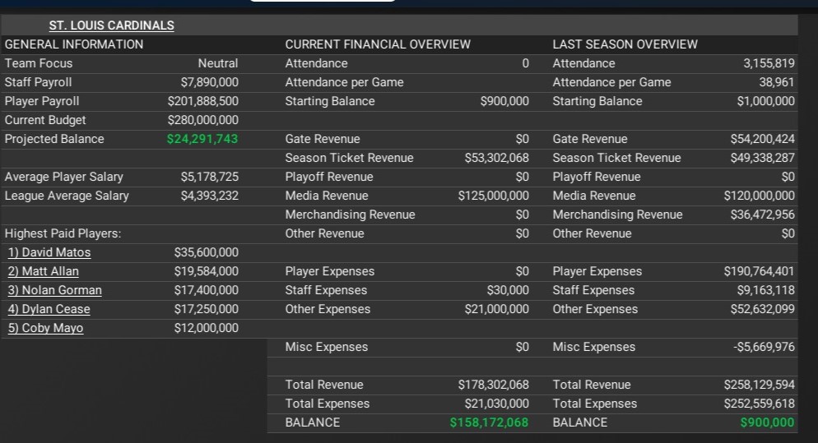The width and height of the screenshot is (818, 443).
Task: Open Coby Mayo player page
Action: pos(45,328)
